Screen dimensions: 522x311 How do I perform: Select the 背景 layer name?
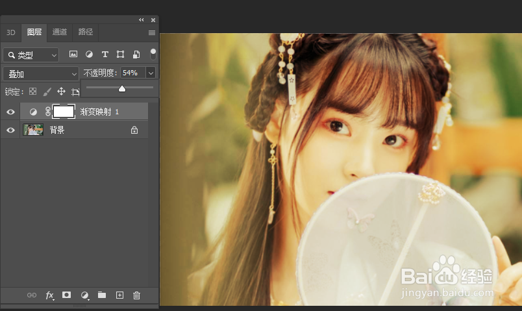click(57, 131)
